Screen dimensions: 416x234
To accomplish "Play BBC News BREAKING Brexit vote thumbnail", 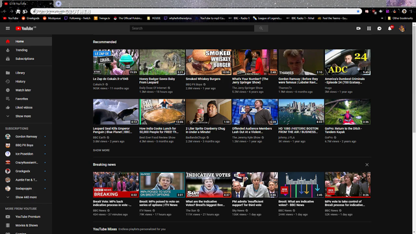I will click(x=116, y=185).
